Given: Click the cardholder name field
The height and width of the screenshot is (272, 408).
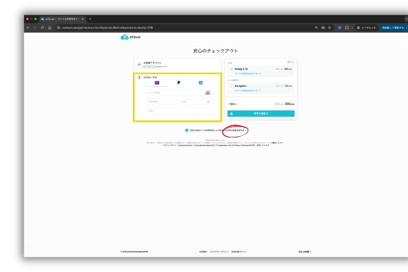Looking at the screenshot, I should pyautogui.click(x=178, y=110).
